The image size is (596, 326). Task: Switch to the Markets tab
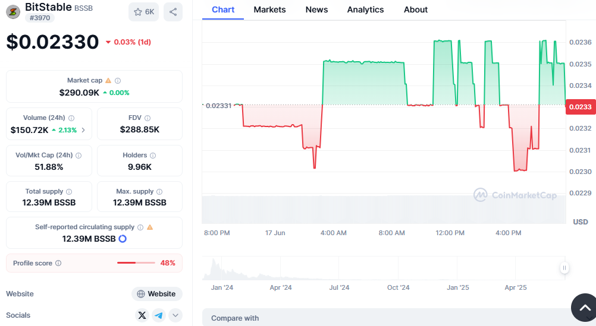[269, 10]
